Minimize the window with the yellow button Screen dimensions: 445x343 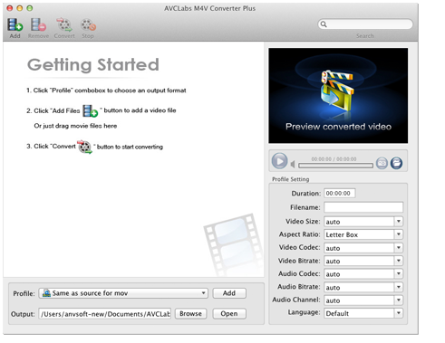point(20,8)
